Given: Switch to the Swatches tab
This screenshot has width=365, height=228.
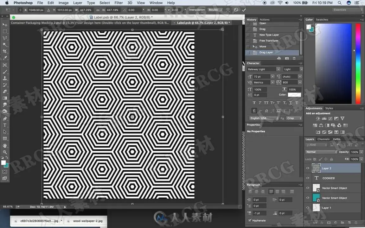Looking at the screenshot, I should click(322, 20).
